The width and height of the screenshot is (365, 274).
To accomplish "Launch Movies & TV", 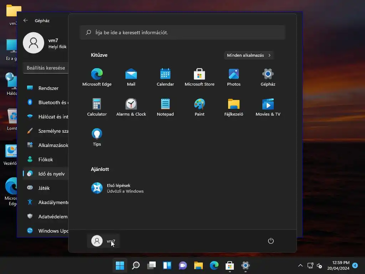I will [x=268, y=107].
